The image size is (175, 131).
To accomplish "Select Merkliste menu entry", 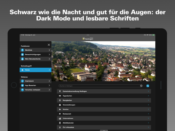I will coord(35,50).
